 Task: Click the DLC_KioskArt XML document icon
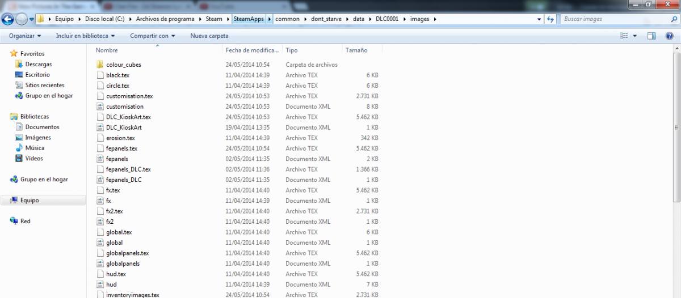click(x=100, y=127)
